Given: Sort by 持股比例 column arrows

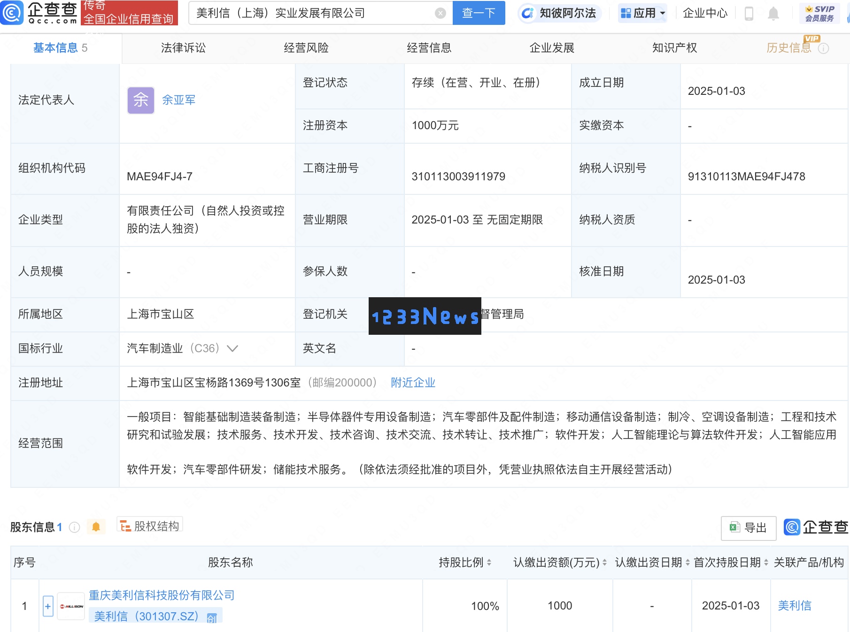Looking at the screenshot, I should [489, 563].
